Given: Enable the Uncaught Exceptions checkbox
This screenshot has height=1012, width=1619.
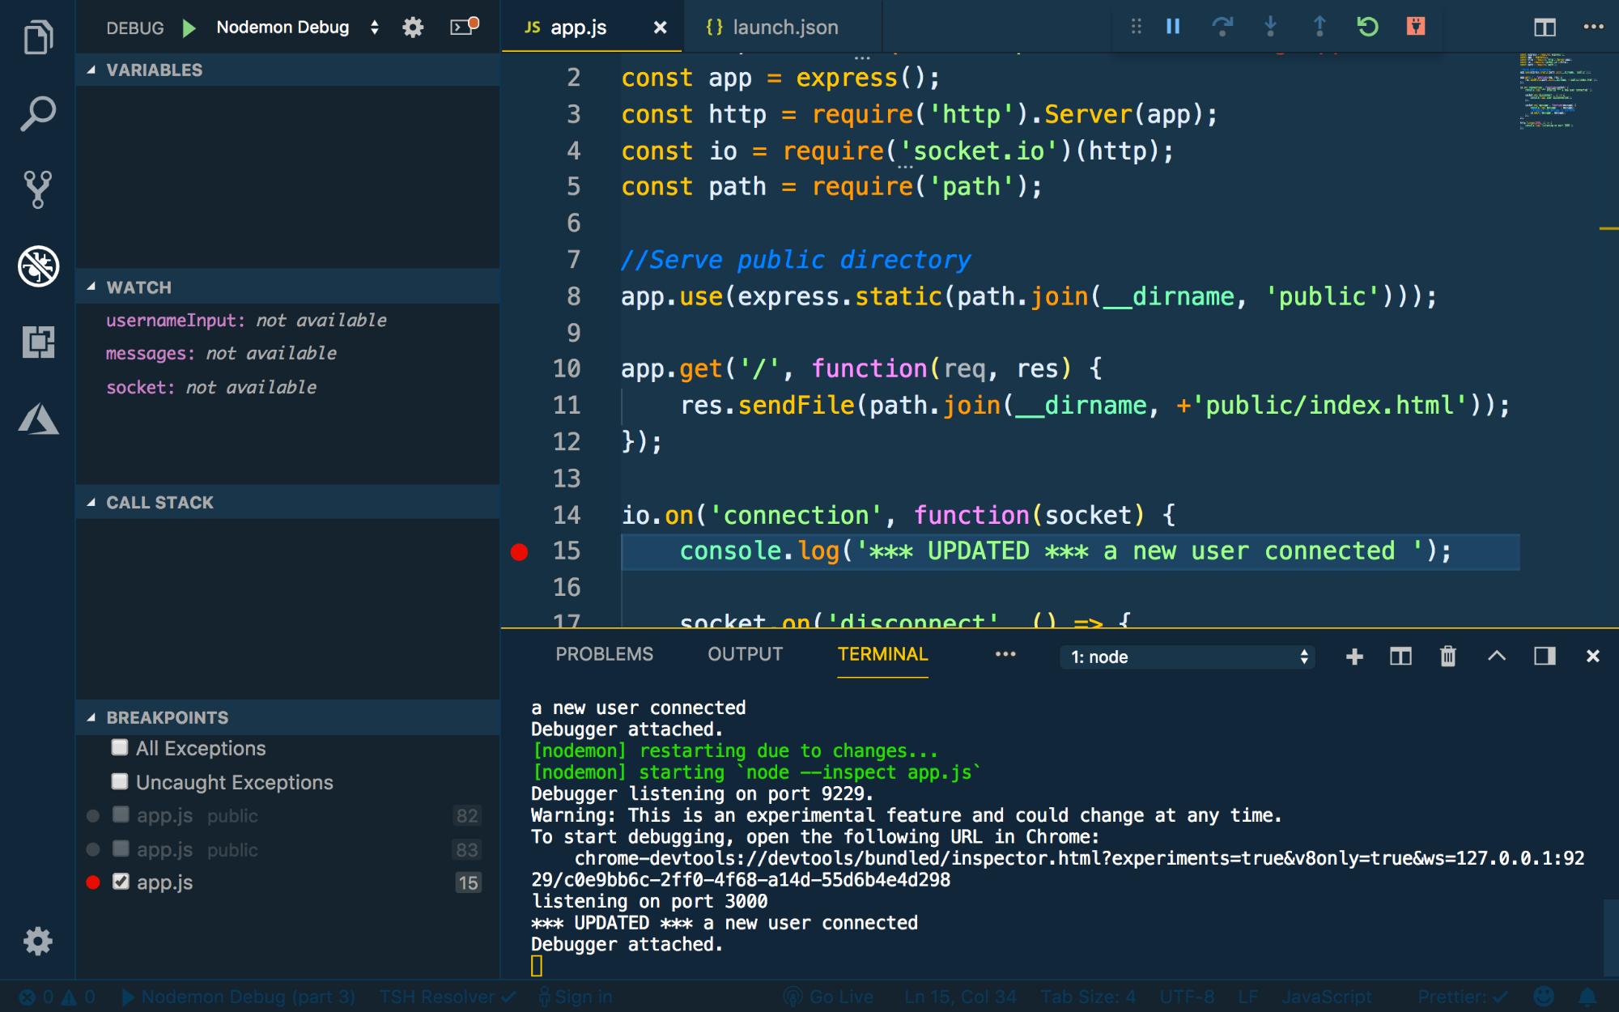Looking at the screenshot, I should pos(120,781).
